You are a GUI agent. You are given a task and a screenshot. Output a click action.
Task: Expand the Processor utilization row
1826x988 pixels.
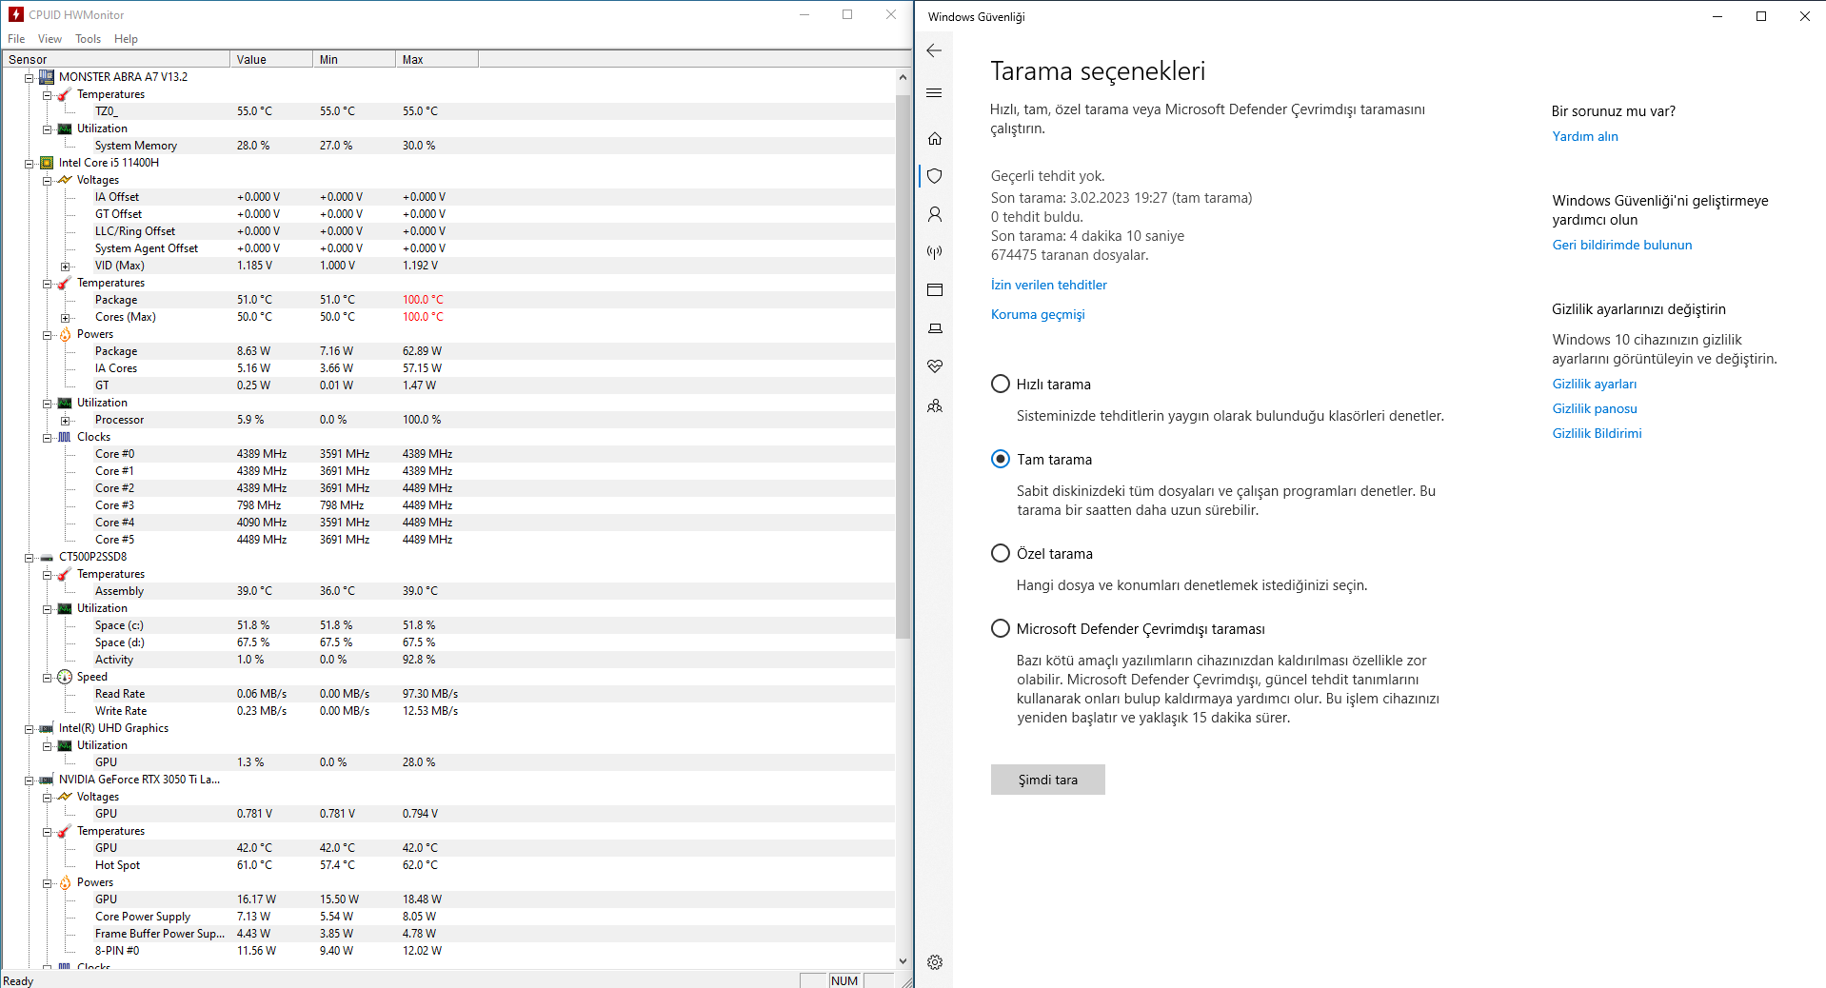(x=66, y=421)
